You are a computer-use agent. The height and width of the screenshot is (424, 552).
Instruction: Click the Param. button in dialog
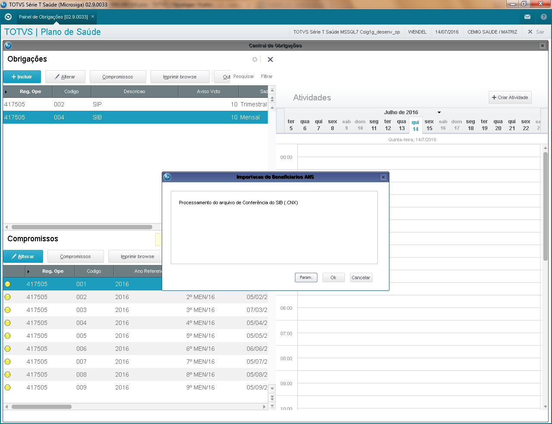coord(306,277)
